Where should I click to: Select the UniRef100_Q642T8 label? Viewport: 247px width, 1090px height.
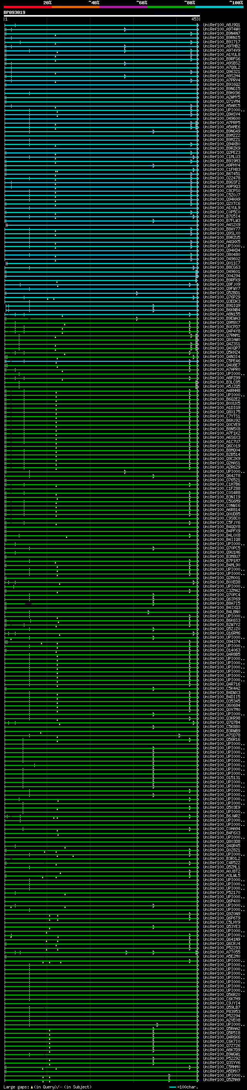pos(222,476)
